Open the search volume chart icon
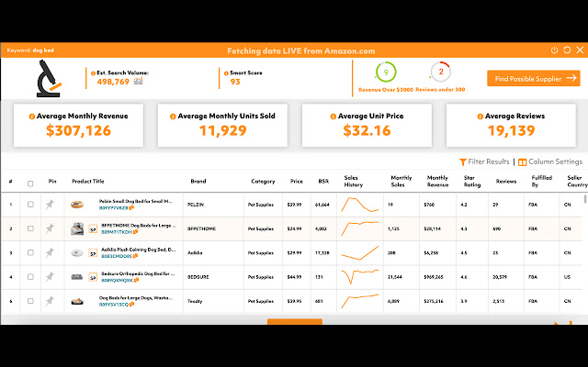This screenshot has height=367, width=588. (139, 82)
